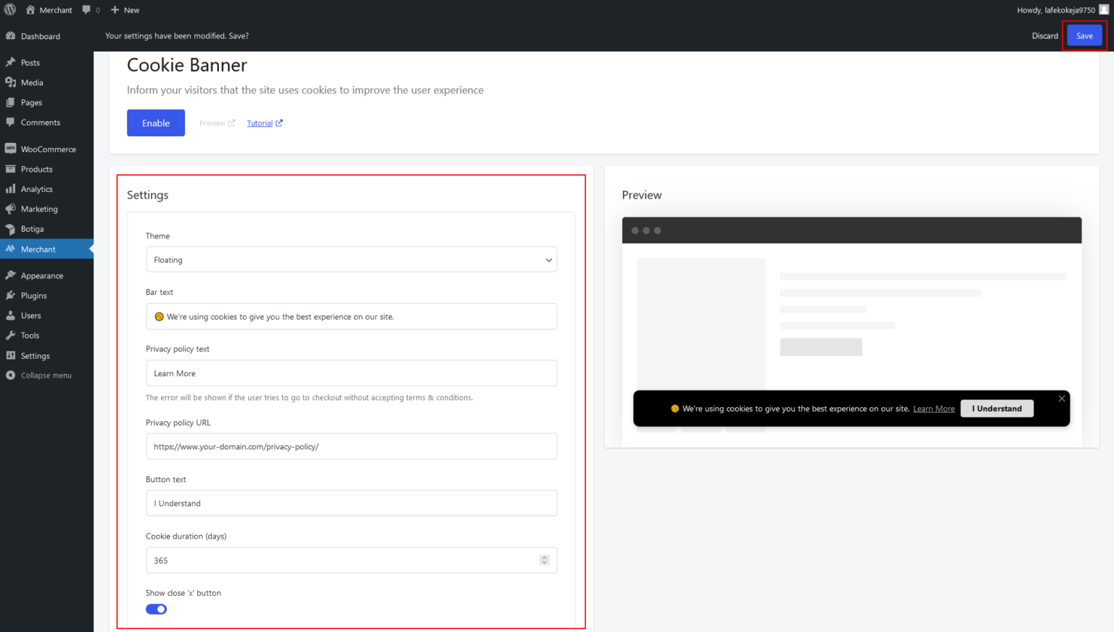Open the Theme dropdown set to Floating
1114x632 pixels.
[351, 259]
